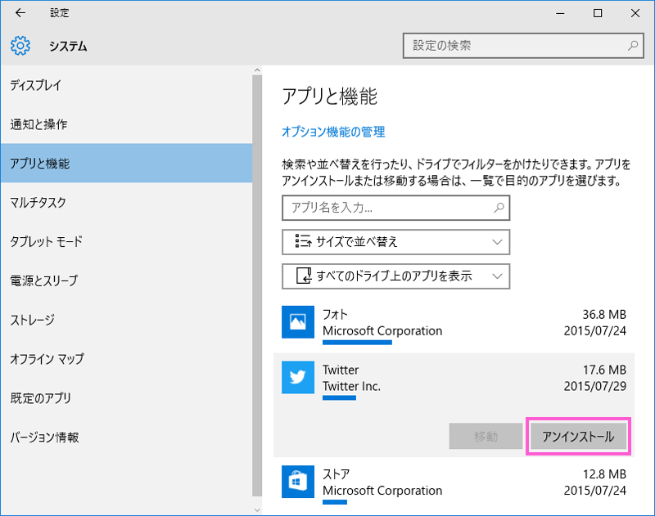Open the search dropdown in アプリ名を入力 field
655x516 pixels.
coord(498,208)
